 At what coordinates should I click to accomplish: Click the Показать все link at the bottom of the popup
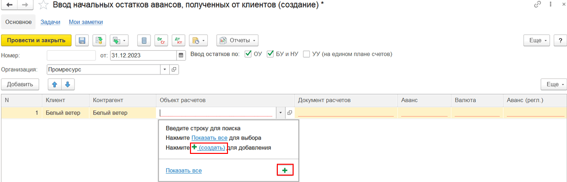tap(184, 170)
